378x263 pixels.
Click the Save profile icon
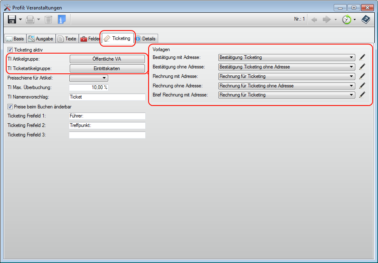pos(11,19)
